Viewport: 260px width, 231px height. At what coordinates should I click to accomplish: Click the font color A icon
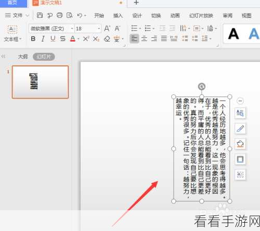point(73,39)
